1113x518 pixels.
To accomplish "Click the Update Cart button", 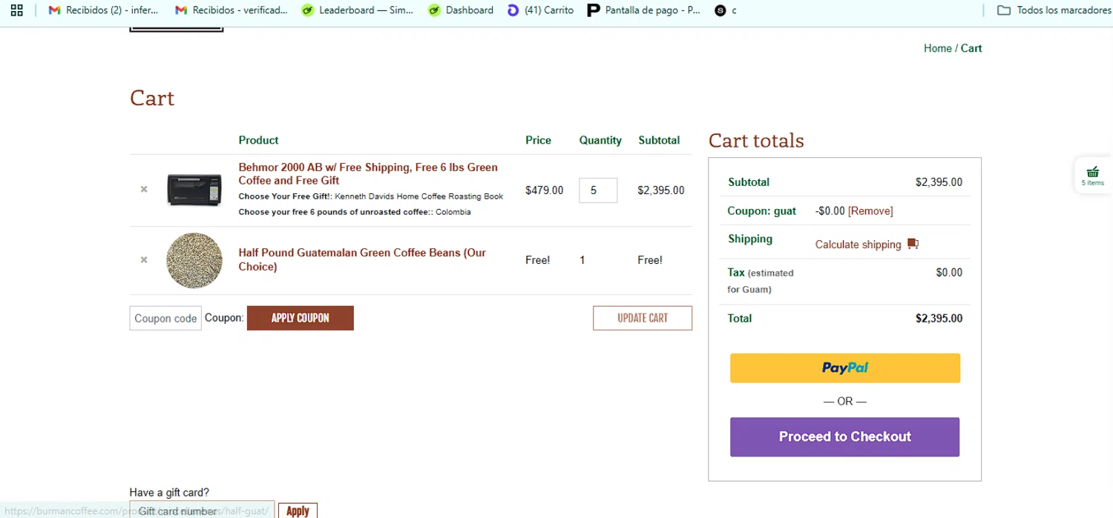I will click(x=643, y=318).
